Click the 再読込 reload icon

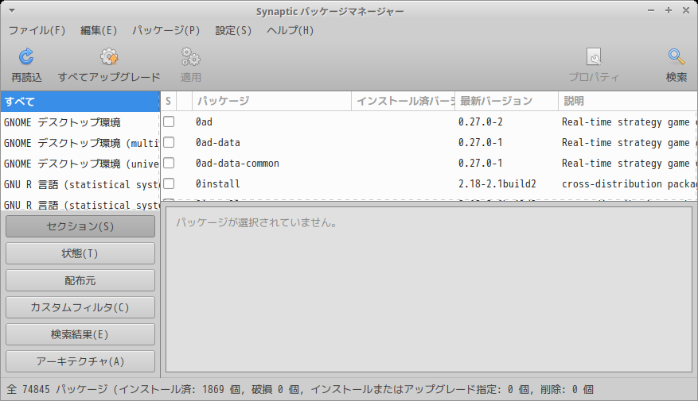pos(26,57)
